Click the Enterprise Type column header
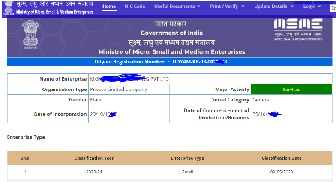 point(188,158)
